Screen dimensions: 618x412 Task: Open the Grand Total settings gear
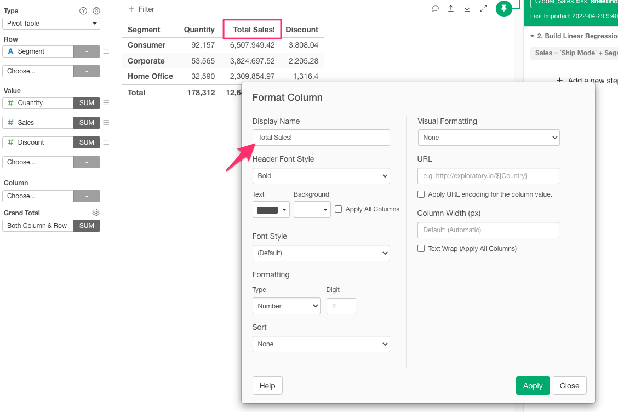(96, 212)
